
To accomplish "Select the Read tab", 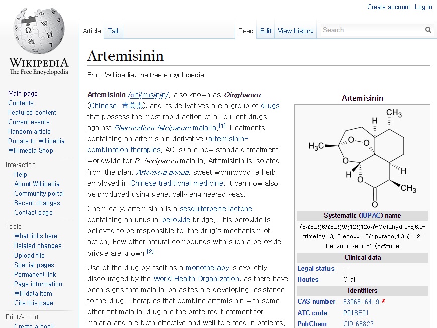I will click(x=246, y=31).
